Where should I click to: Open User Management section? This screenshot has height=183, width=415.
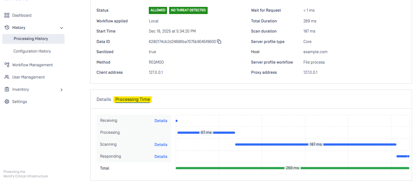tap(28, 77)
